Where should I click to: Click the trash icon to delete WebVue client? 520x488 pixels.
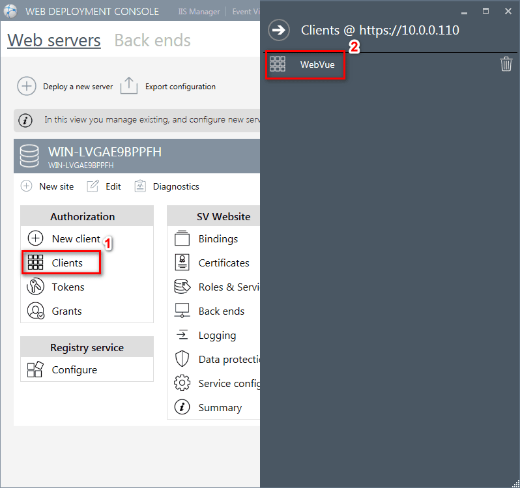click(506, 64)
